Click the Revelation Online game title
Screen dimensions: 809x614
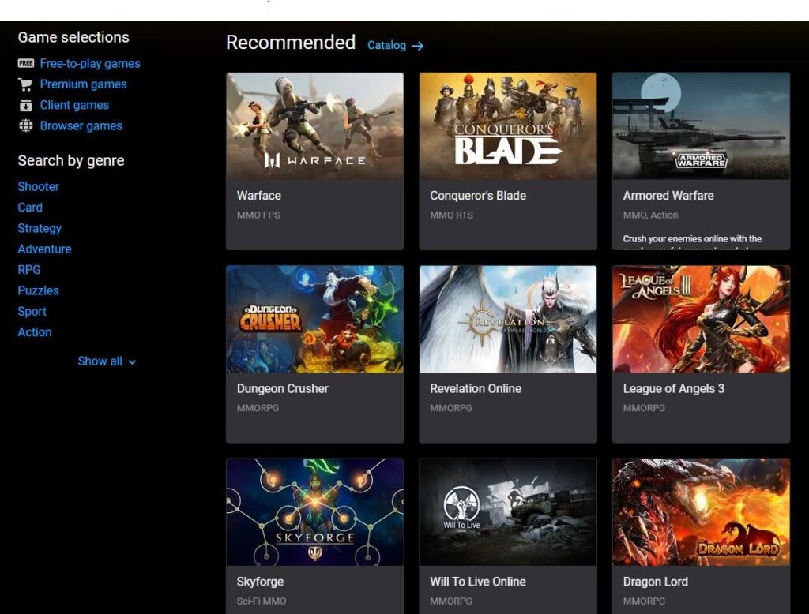click(x=476, y=389)
